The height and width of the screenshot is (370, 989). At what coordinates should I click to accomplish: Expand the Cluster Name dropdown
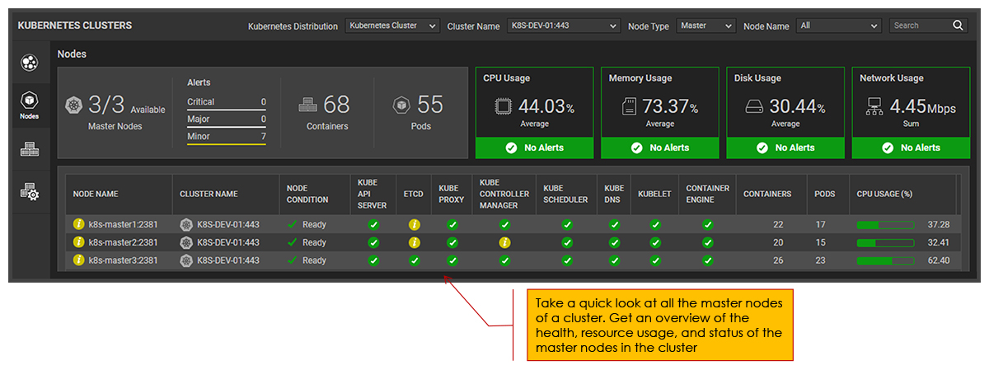point(563,26)
